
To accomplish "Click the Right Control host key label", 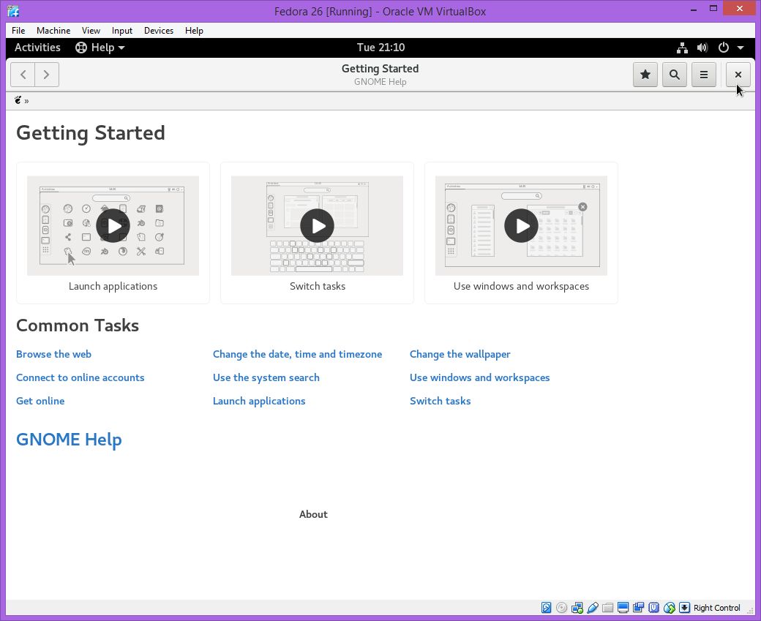I will pyautogui.click(x=717, y=608).
